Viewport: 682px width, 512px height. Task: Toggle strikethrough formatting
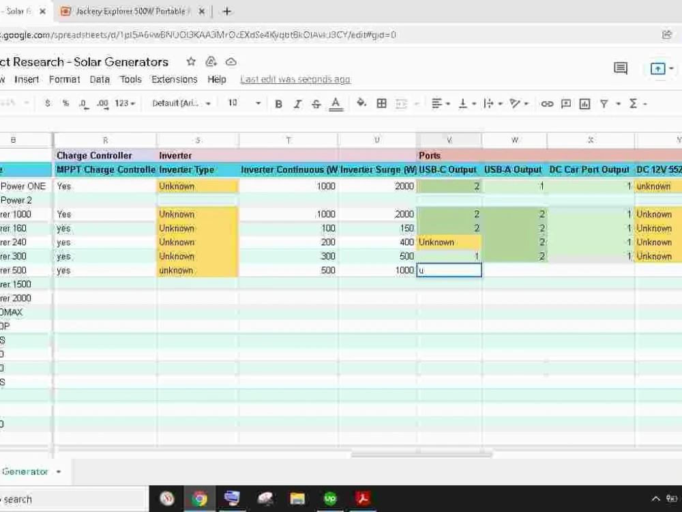tap(316, 104)
